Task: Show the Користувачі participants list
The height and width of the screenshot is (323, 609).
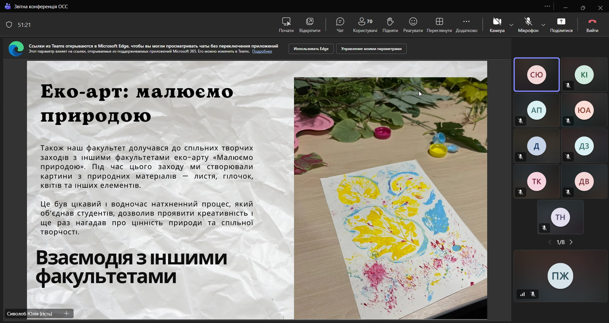Action: click(365, 25)
